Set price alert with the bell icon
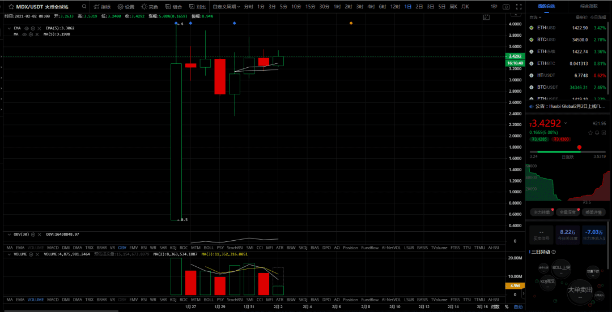This screenshot has width=612, height=312. point(597,132)
